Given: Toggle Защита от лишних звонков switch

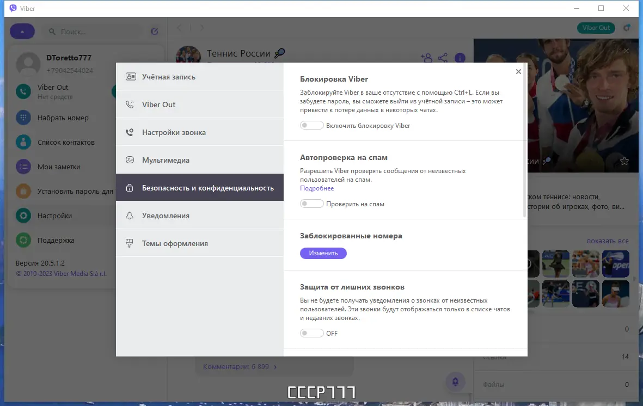Looking at the screenshot, I should [311, 333].
